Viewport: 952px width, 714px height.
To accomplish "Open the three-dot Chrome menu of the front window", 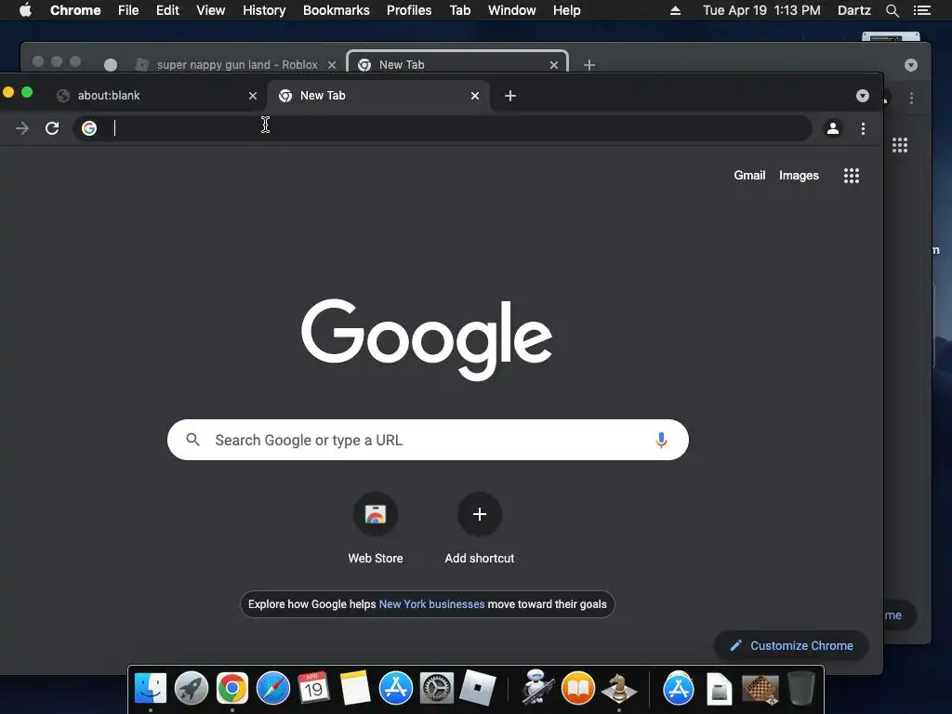I will click(x=863, y=128).
